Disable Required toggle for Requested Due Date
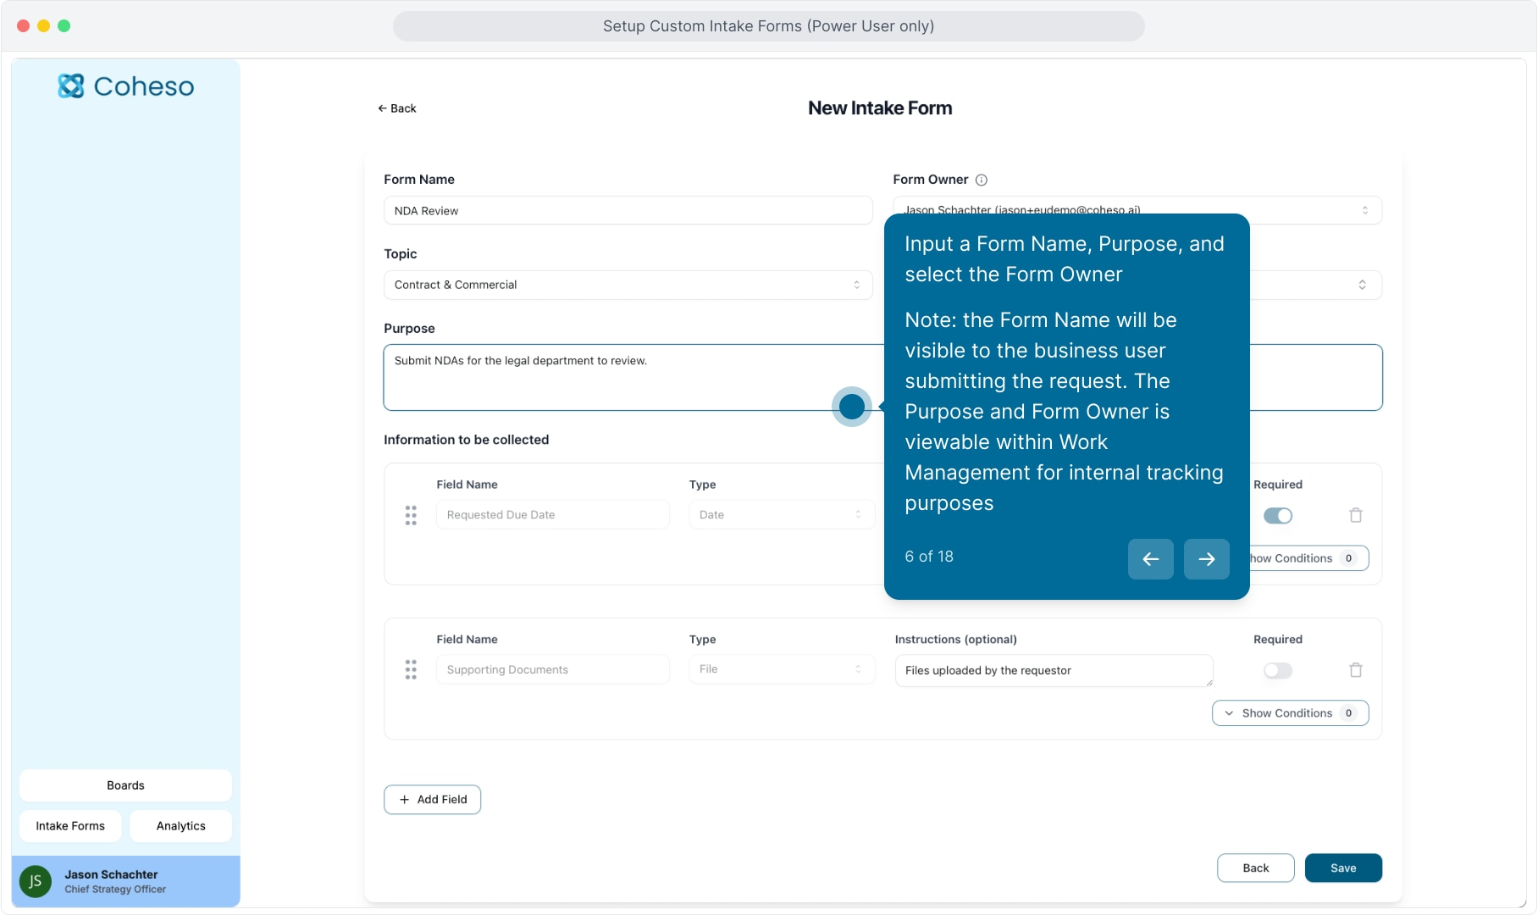1538x915 pixels. coord(1277,515)
